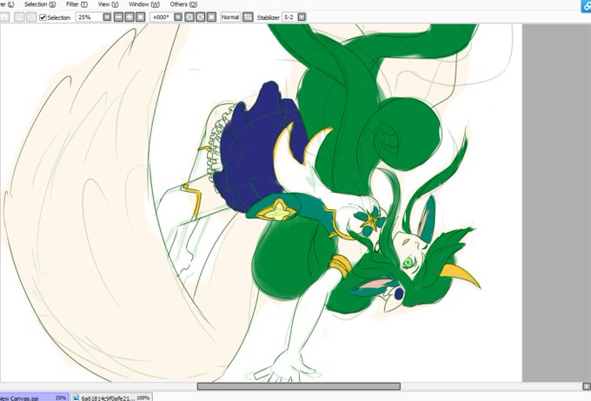Open the Window menu

point(144,4)
